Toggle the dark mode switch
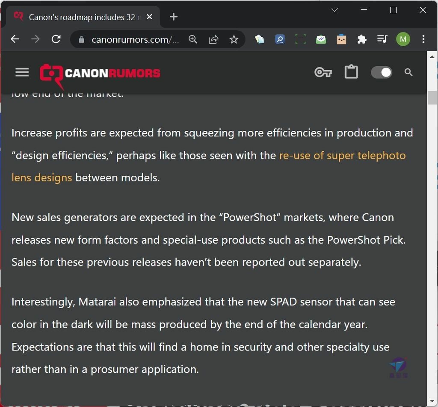The image size is (438, 407). 381,73
